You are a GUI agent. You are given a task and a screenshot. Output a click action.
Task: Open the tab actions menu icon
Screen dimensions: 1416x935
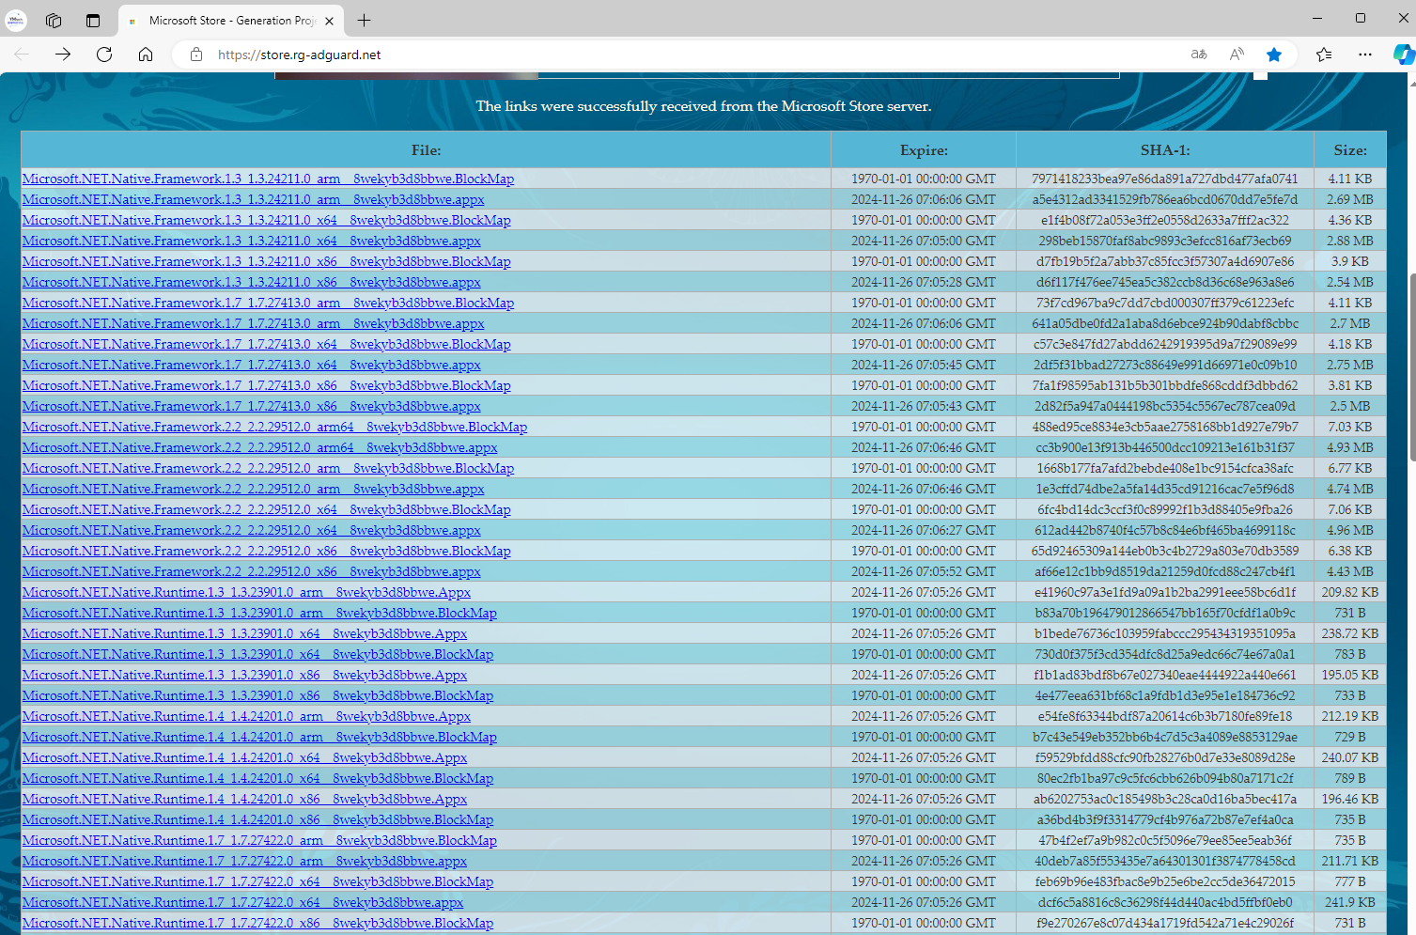point(93,20)
